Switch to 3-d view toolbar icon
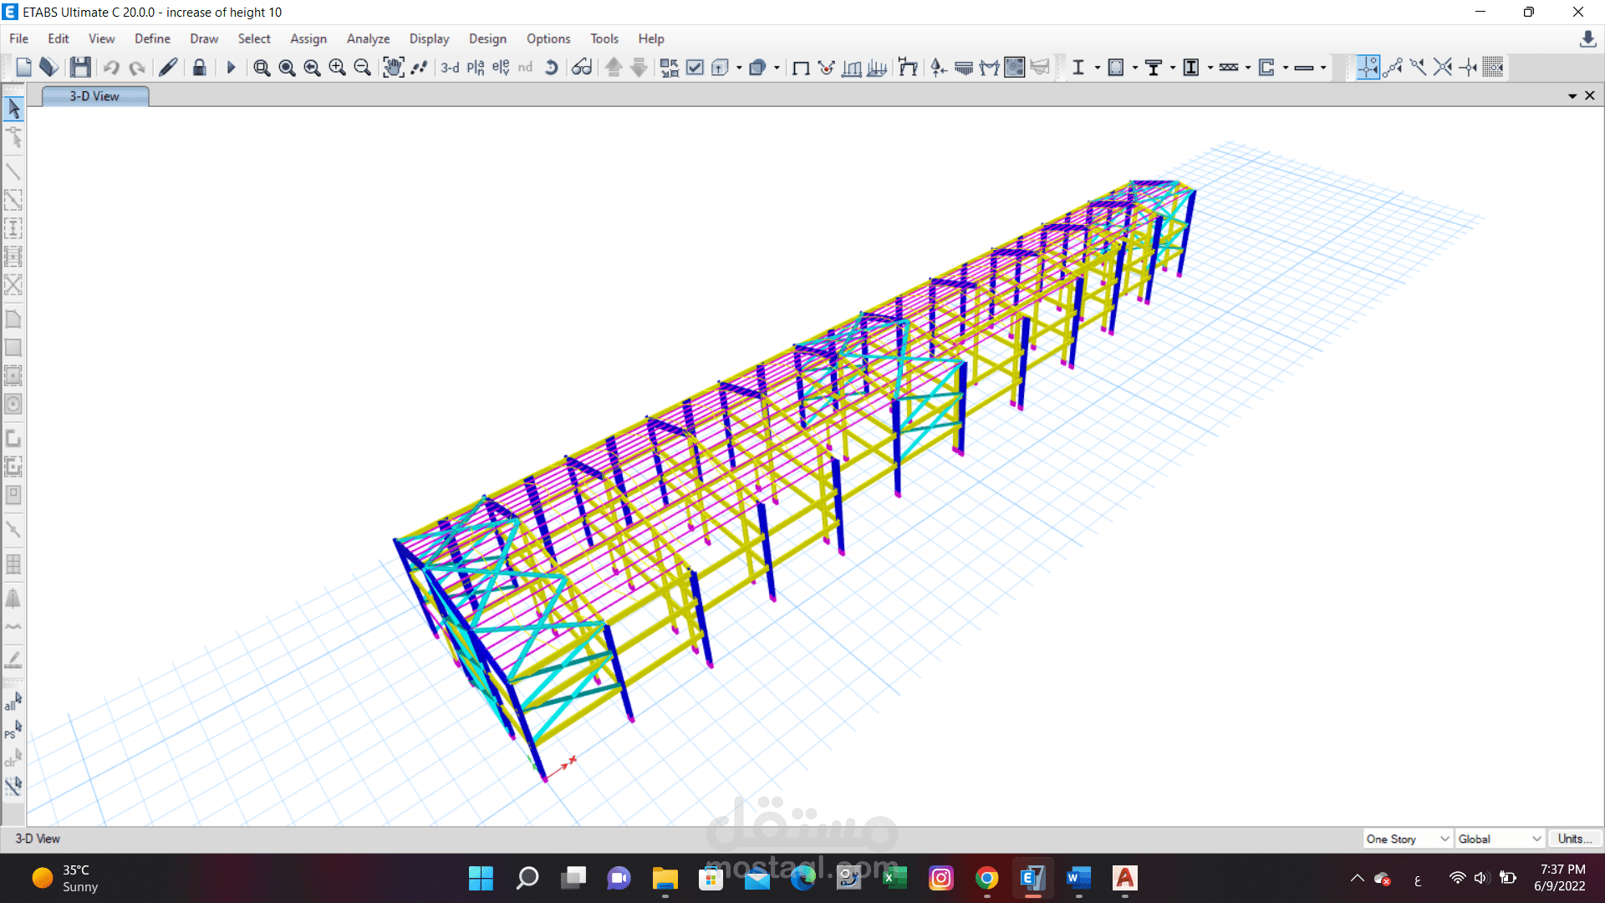 click(x=450, y=68)
